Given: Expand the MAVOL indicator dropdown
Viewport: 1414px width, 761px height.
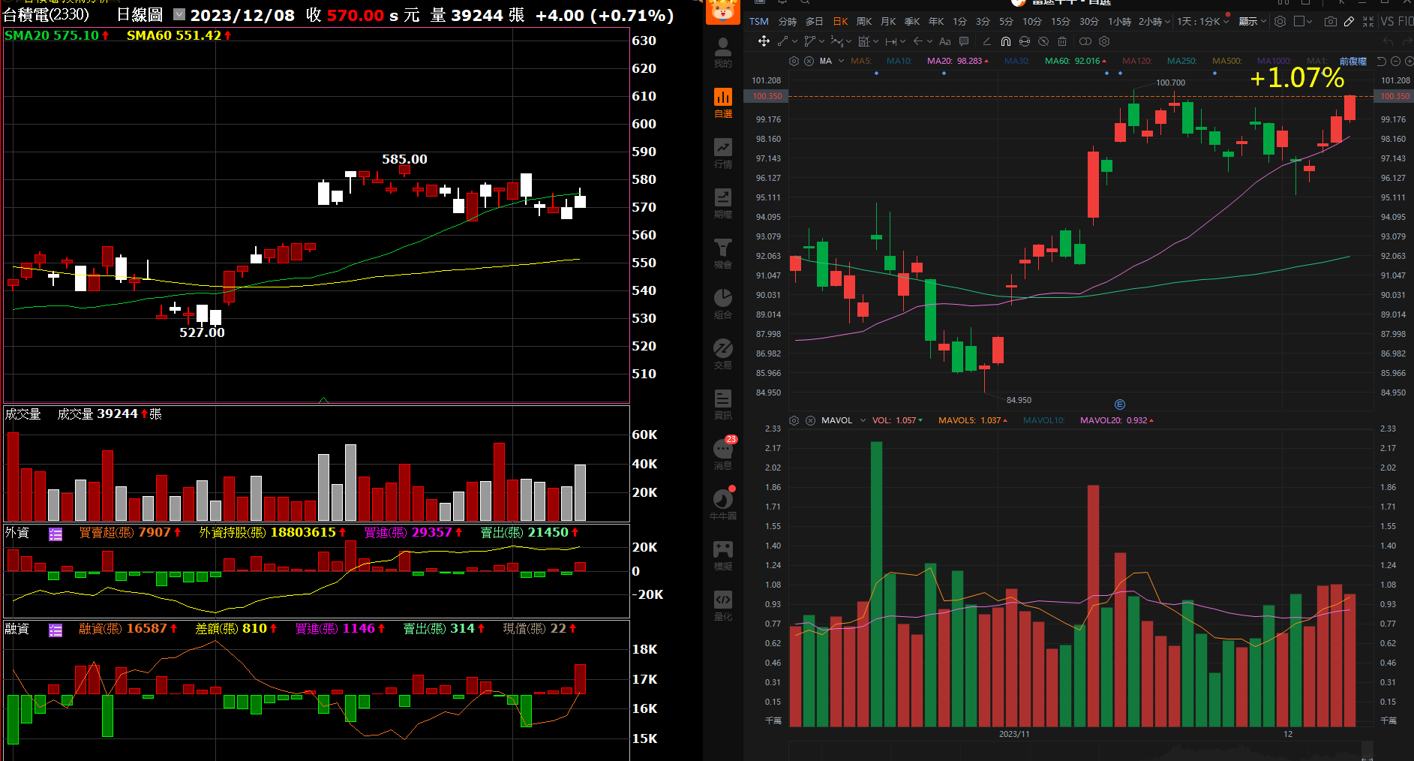Looking at the screenshot, I should pyautogui.click(x=863, y=420).
